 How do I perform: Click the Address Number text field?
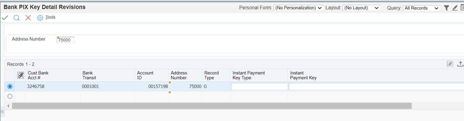(x=66, y=40)
